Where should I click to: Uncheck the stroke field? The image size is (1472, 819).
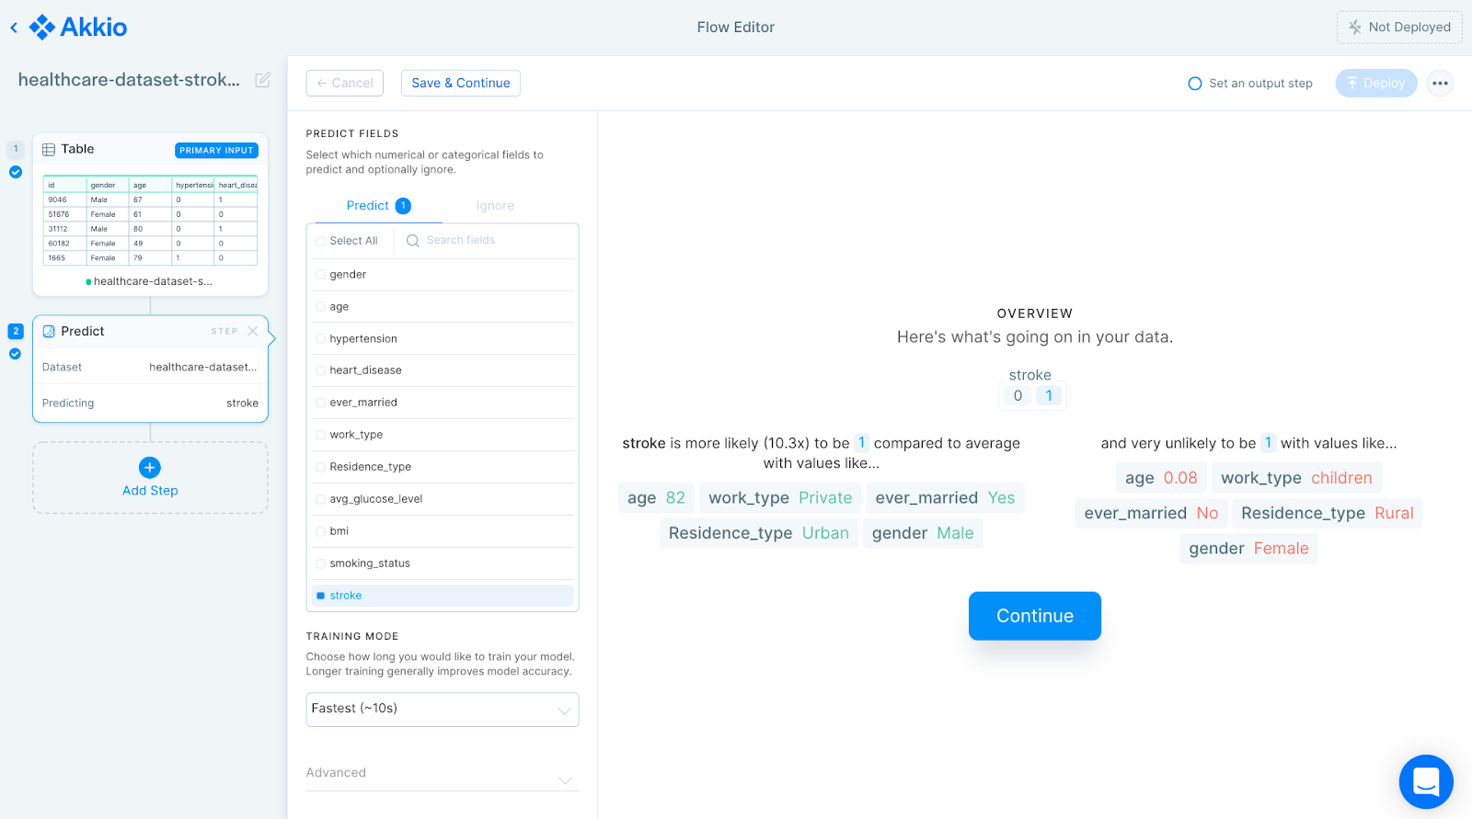pos(321,596)
